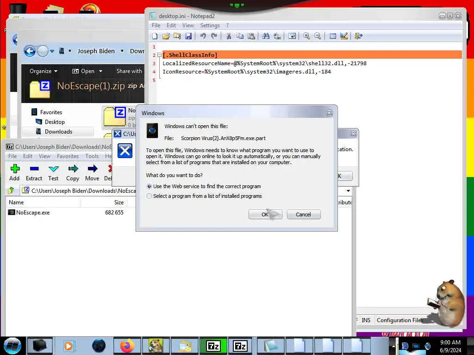Select Use the Web service radio option
This screenshot has width=474, height=355.
tap(149, 187)
